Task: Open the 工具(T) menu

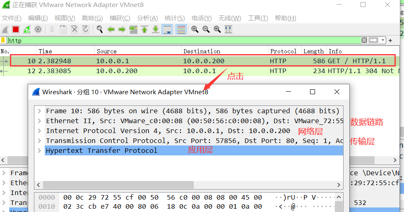Action: point(258,18)
